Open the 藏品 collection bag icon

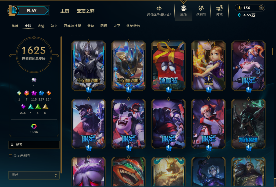click(183, 8)
